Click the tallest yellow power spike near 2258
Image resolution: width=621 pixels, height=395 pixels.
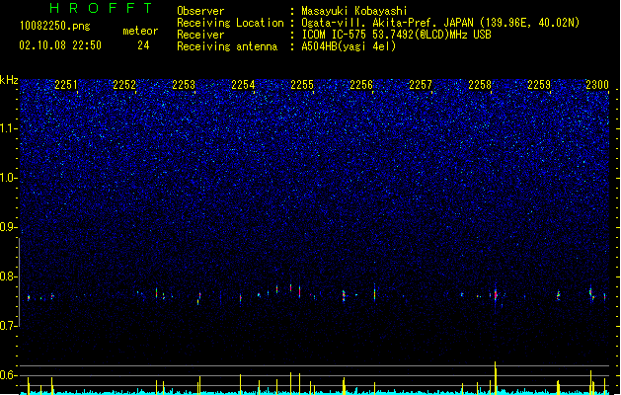tap(495, 377)
